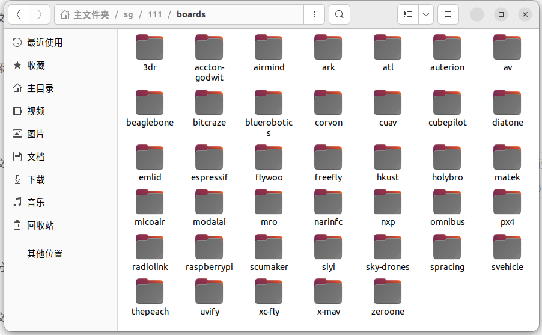Select the accton-godwit folder icon
This screenshot has height=335, width=542.
click(x=209, y=47)
